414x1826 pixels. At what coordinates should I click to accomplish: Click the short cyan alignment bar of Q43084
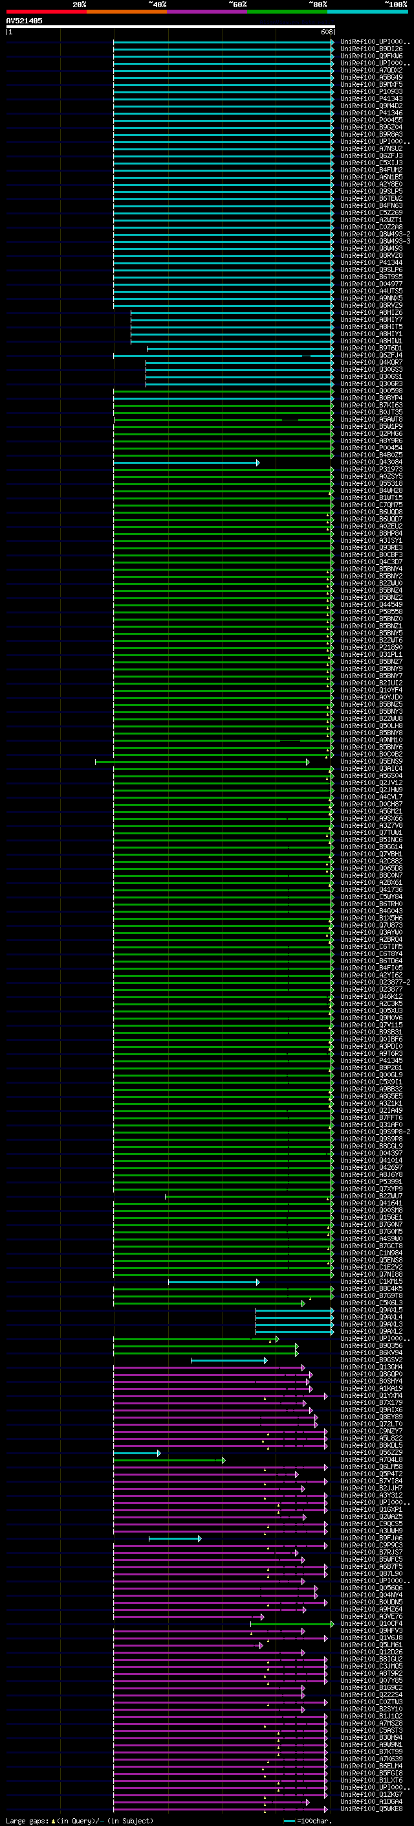pos(186,463)
